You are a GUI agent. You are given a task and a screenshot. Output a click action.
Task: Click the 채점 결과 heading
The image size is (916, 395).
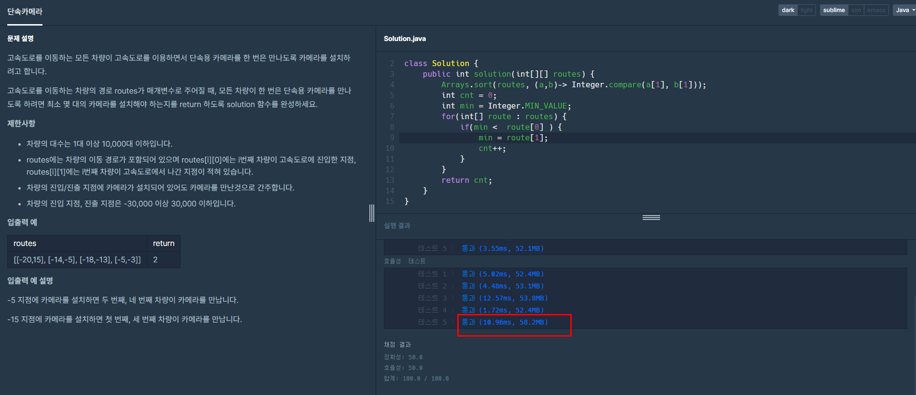(397, 344)
